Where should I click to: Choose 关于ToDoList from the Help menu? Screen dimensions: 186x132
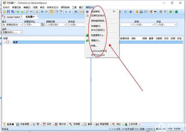tap(98, 55)
